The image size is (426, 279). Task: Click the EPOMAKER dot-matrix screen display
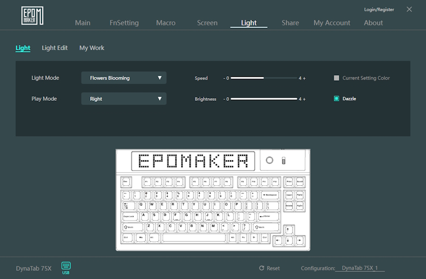coord(193,161)
